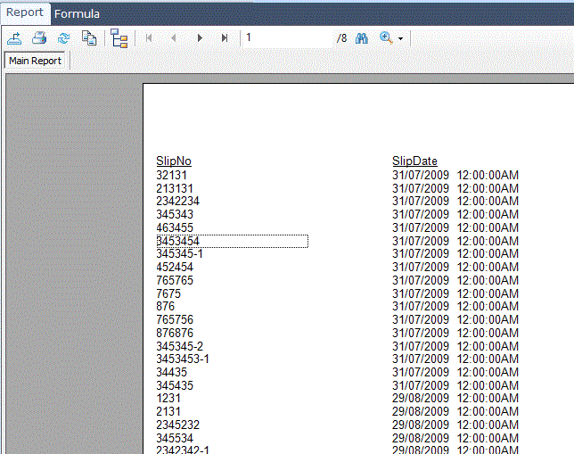This screenshot has height=454, width=574.
Task: Click the Export Report icon
Action: click(x=15, y=38)
